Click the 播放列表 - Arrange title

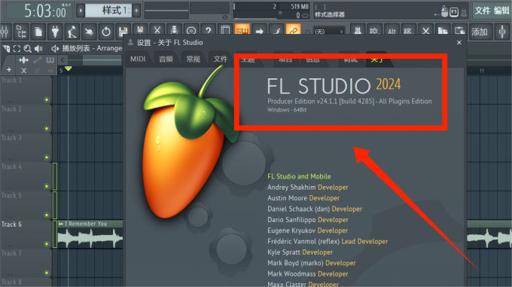92,48
